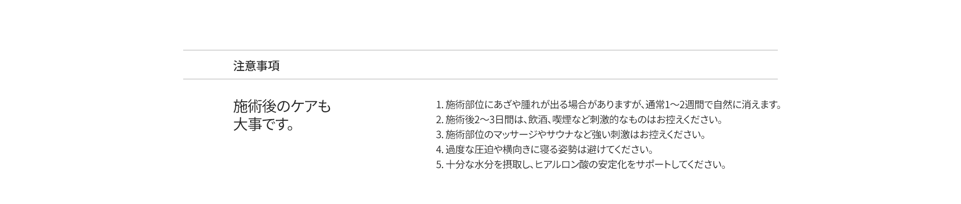The width and height of the screenshot is (961, 204).
Task: Click the phrase 自然に消えます in item 1
Action: [x=745, y=105]
